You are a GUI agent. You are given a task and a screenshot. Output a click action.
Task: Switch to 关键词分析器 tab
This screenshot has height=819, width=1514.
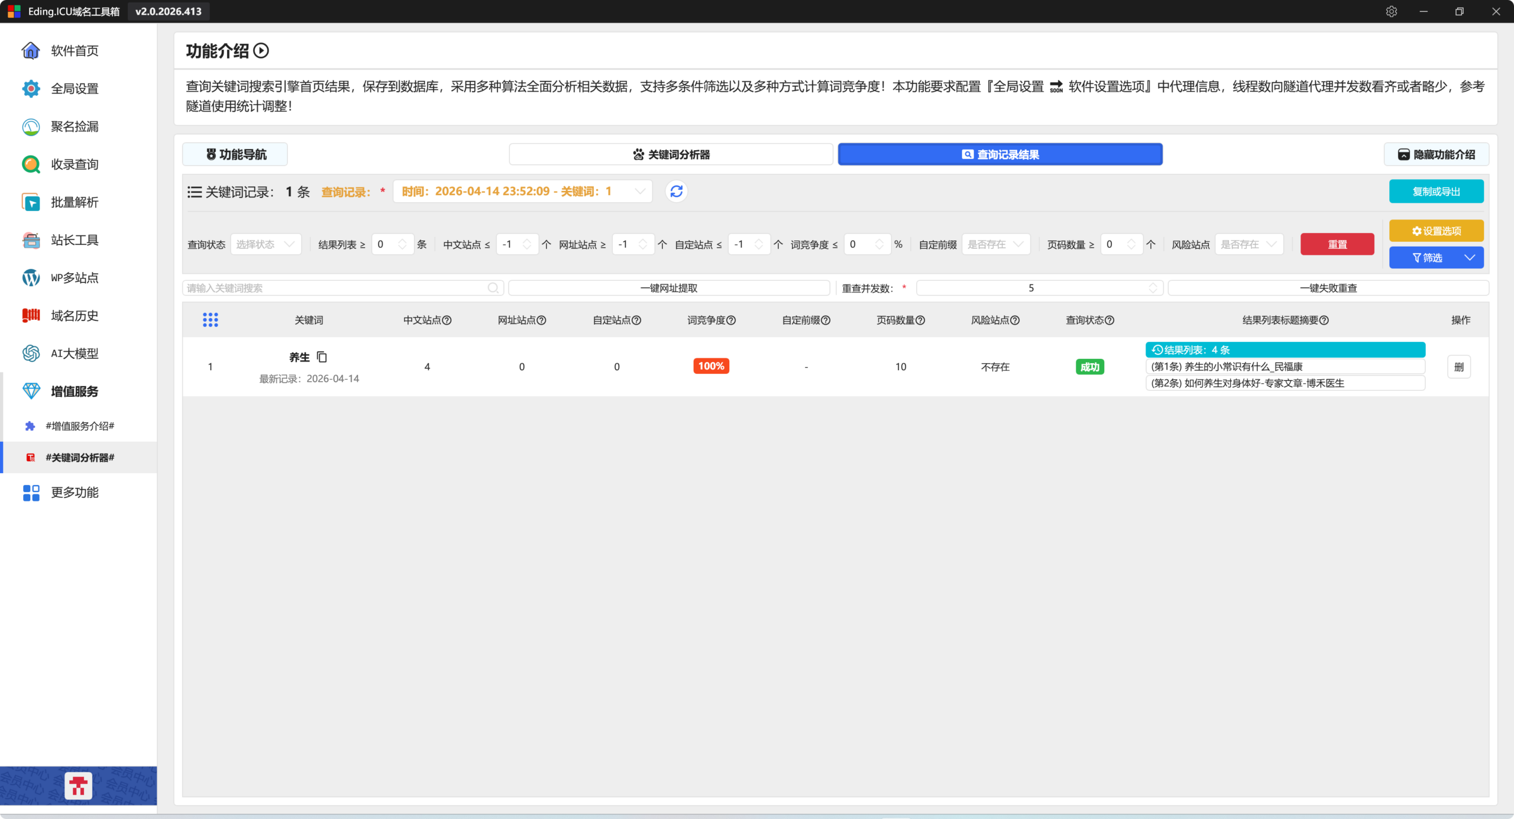[x=671, y=154]
